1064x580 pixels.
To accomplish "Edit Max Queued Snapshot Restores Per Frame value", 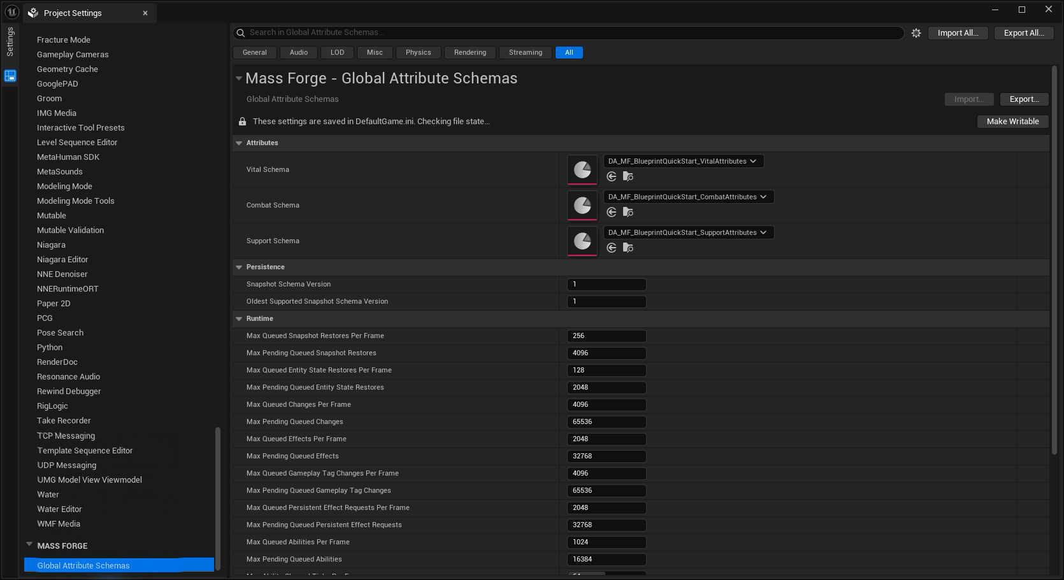I will (x=607, y=336).
